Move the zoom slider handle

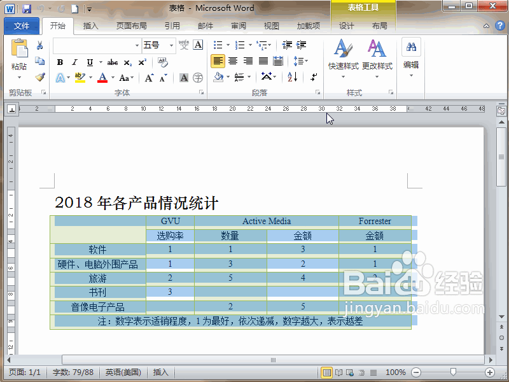[453, 371]
